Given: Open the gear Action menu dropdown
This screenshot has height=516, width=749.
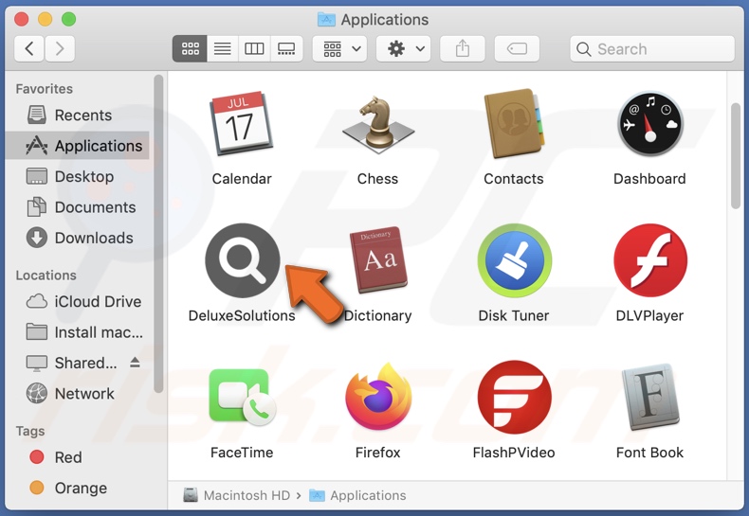Looking at the screenshot, I should click(x=403, y=48).
